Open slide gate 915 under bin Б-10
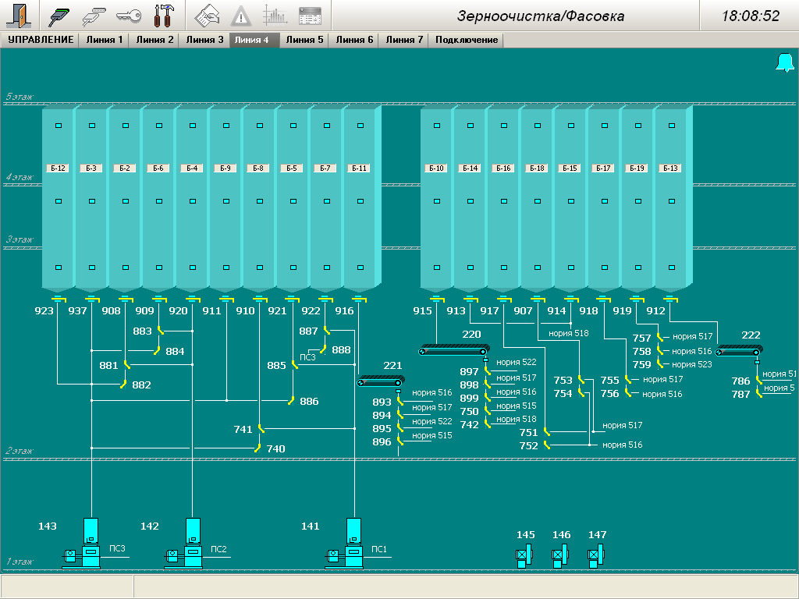This screenshot has width=799, height=599. 437,298
